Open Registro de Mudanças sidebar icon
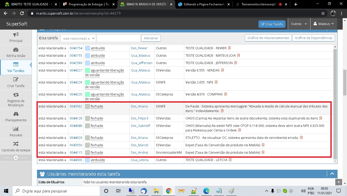The width and height of the screenshot is (347, 196). click(x=16, y=95)
